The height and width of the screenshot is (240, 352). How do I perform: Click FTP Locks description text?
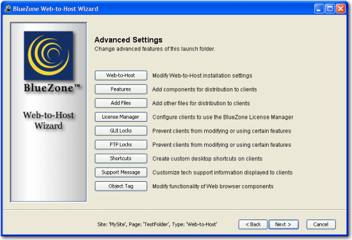(x=222, y=145)
